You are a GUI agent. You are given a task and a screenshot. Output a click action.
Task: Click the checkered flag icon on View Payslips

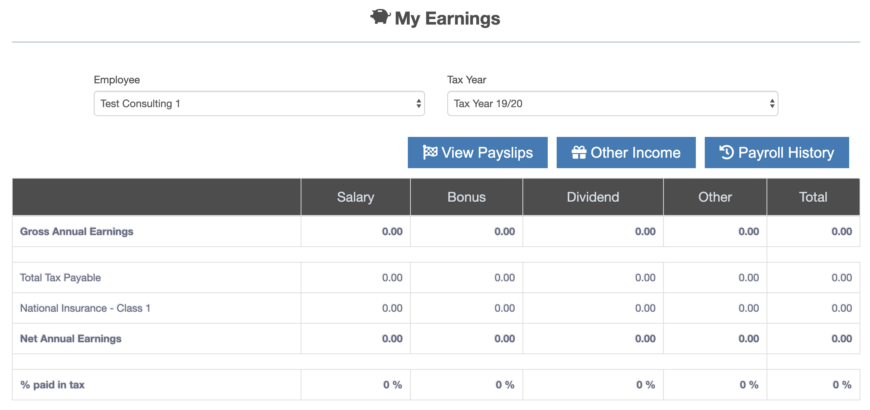[430, 153]
